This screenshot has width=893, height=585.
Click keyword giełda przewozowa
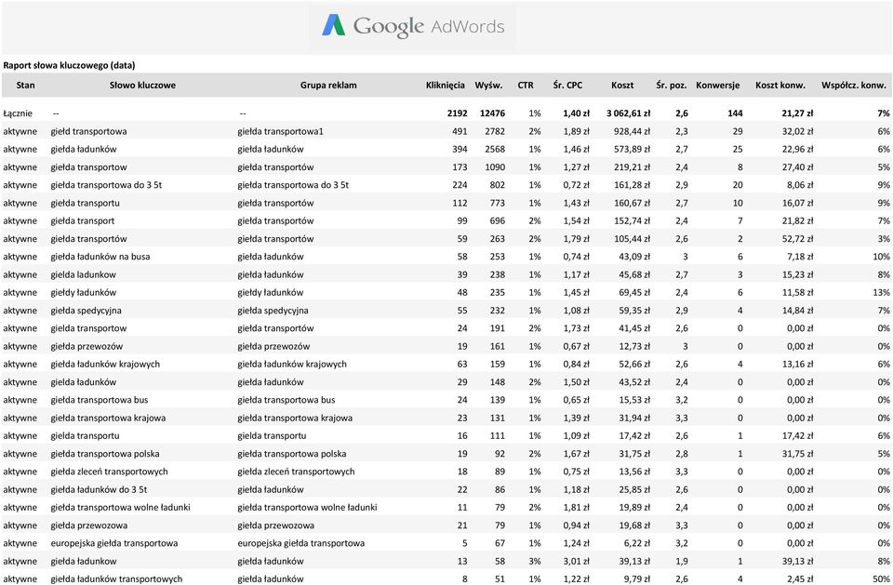point(89,525)
